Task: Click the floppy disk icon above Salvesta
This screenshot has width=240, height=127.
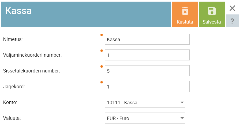Action: (x=212, y=11)
